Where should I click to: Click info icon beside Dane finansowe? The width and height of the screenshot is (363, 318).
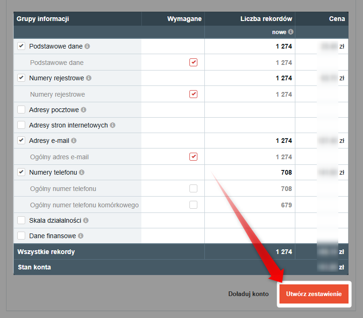(81, 236)
